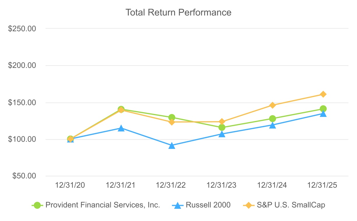
Task: Click the blue Russell 2000 legend triangle
Action: point(178,205)
